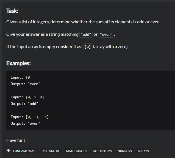Click the last Output: "even" code line

click(25, 123)
